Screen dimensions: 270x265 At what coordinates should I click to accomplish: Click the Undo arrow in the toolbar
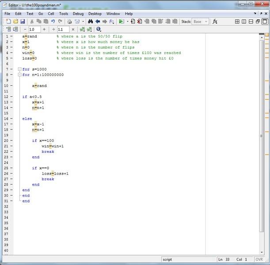(x=53, y=22)
